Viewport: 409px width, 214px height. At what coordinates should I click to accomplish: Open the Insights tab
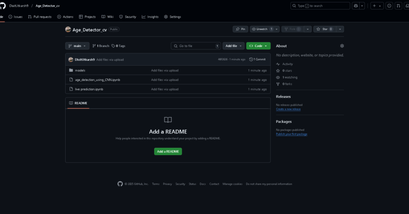150,17
